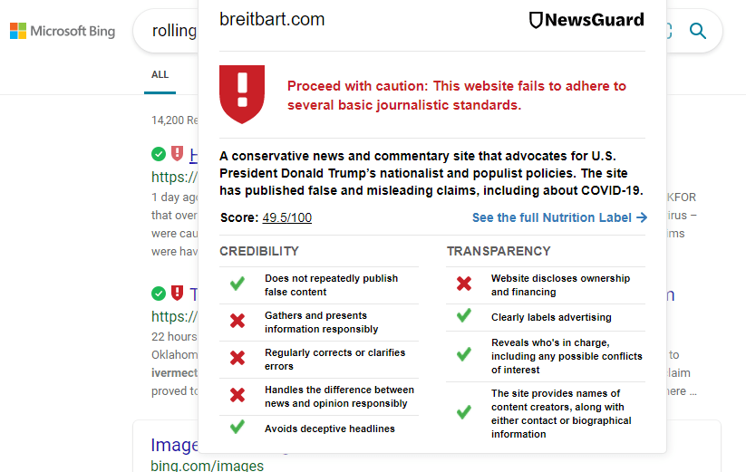746x472 pixels.
Task: Click into the Bing search box
Action: pos(172,31)
